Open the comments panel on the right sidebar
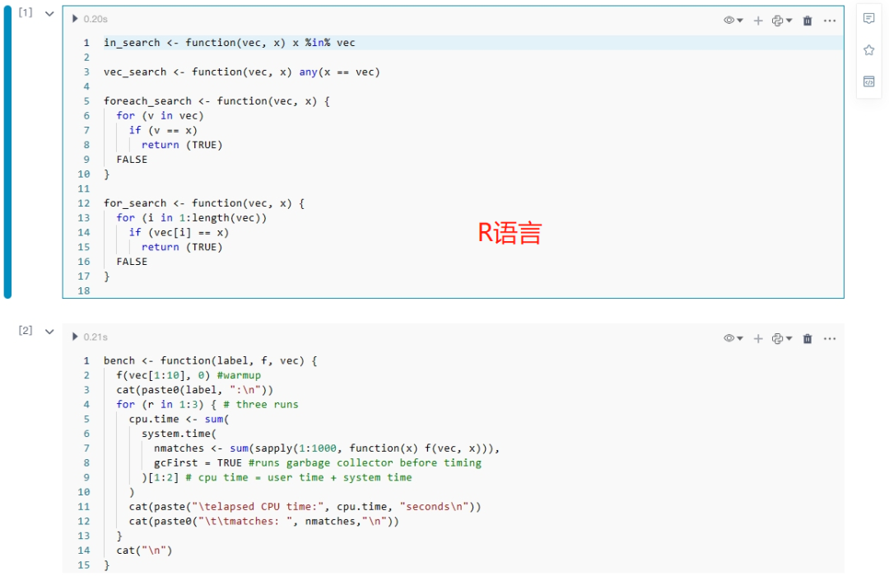 pos(868,19)
